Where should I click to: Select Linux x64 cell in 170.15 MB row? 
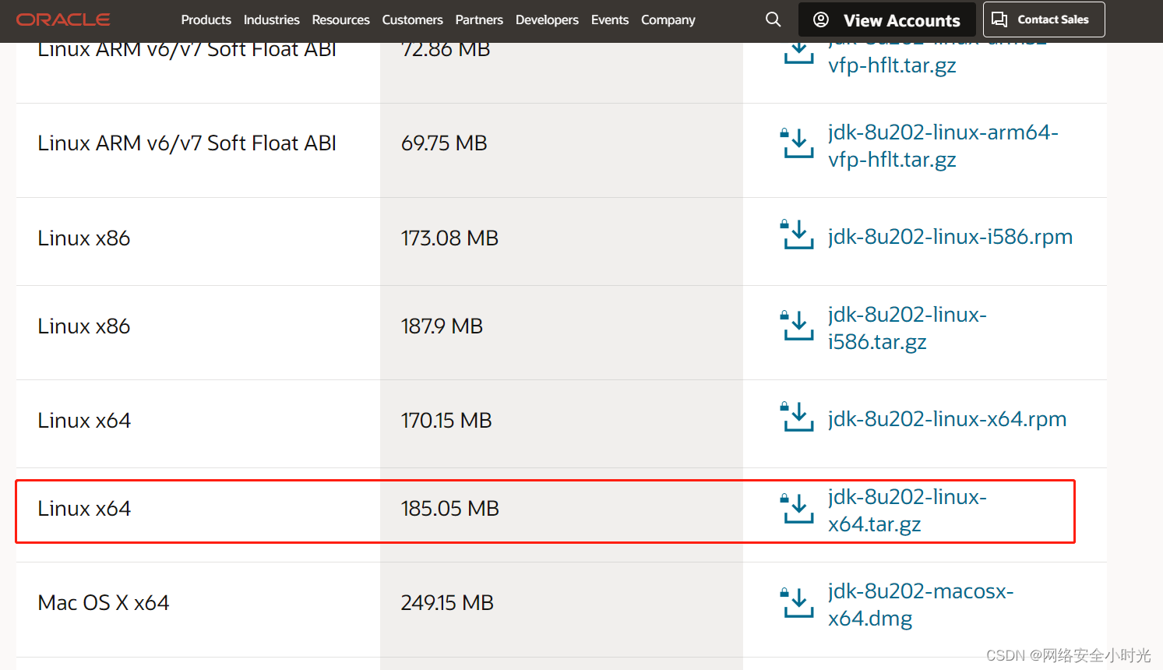198,424
